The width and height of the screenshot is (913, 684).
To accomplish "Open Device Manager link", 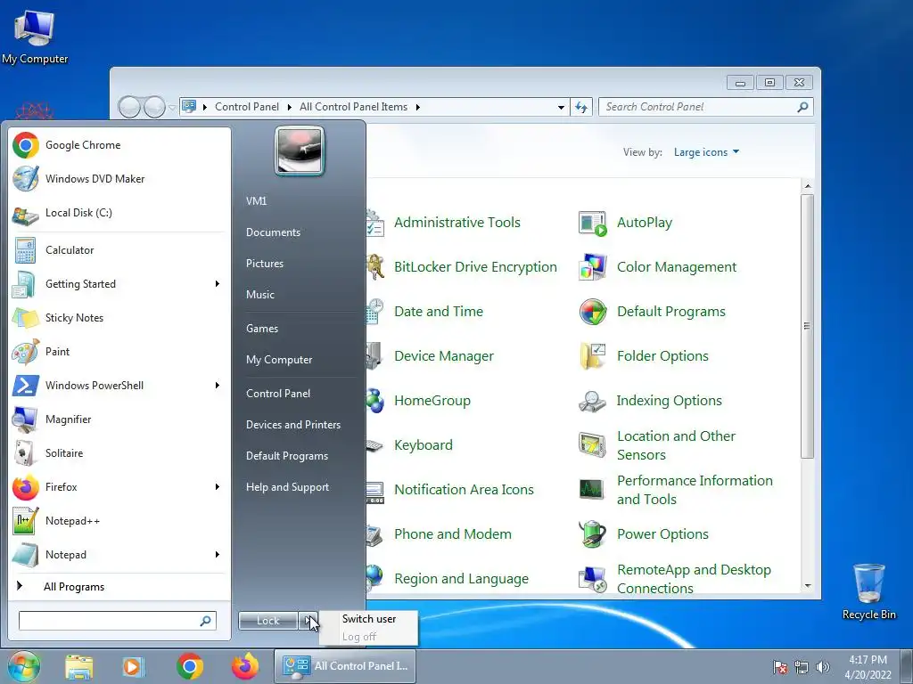I will click(444, 356).
